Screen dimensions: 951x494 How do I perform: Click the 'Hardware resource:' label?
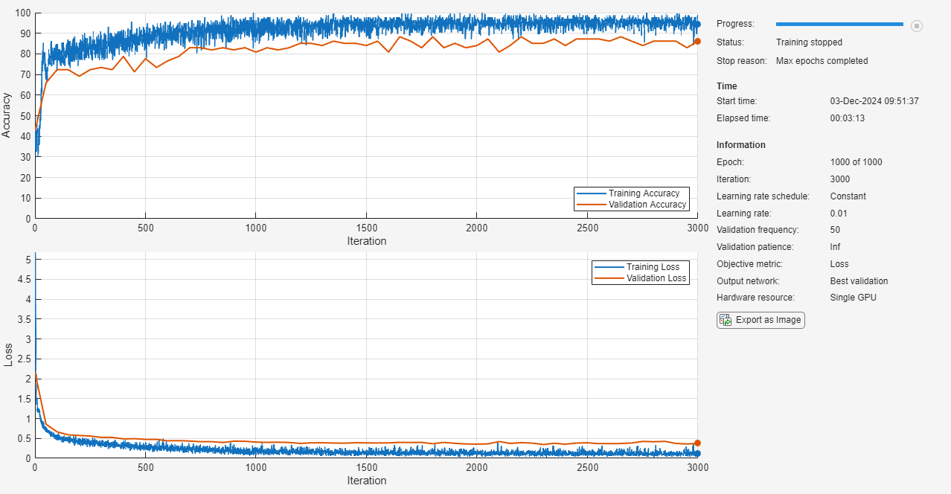[x=755, y=298]
